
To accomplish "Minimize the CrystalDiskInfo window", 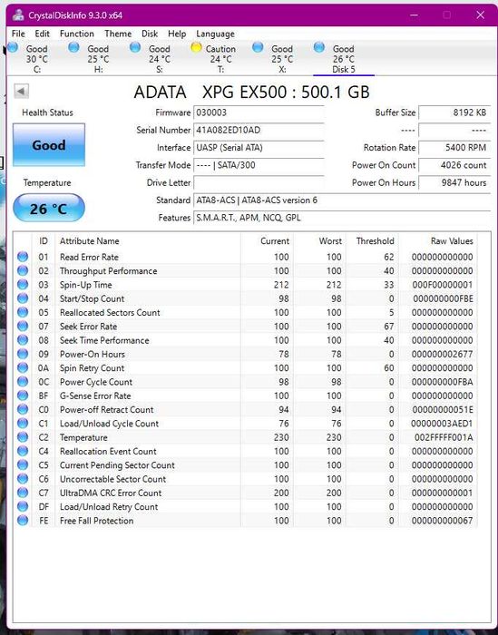I will pos(414,15).
